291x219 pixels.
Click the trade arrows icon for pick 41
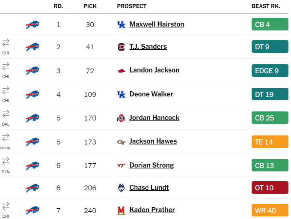click(6, 42)
